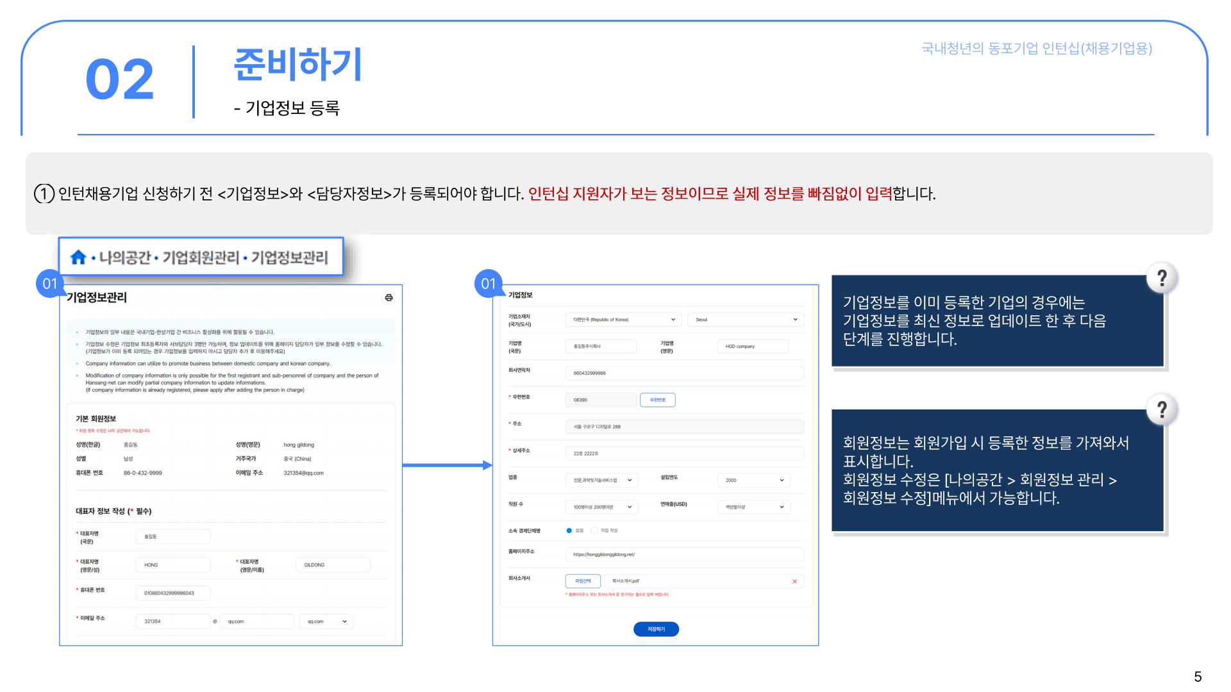Select the 직접 작성 radio option
The image size is (1231, 692).
coord(594,531)
